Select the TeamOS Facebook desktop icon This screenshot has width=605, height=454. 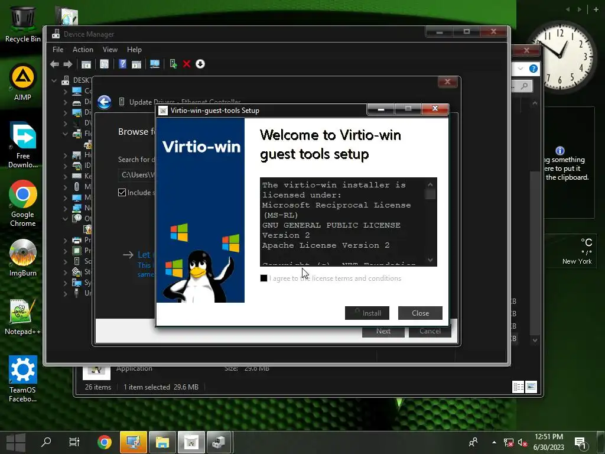22,379
